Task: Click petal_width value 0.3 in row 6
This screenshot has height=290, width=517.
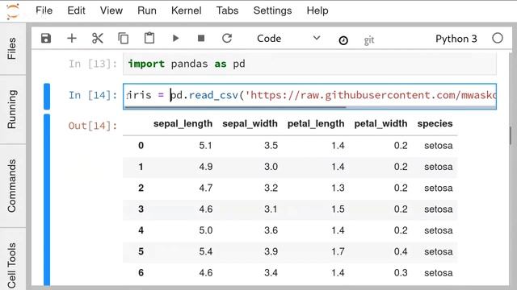Action: (401, 273)
